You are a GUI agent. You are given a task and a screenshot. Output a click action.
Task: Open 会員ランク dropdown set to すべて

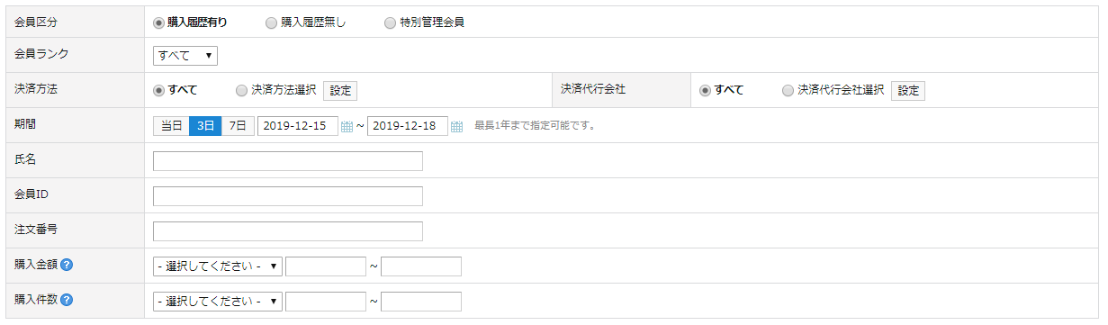pyautogui.click(x=185, y=56)
